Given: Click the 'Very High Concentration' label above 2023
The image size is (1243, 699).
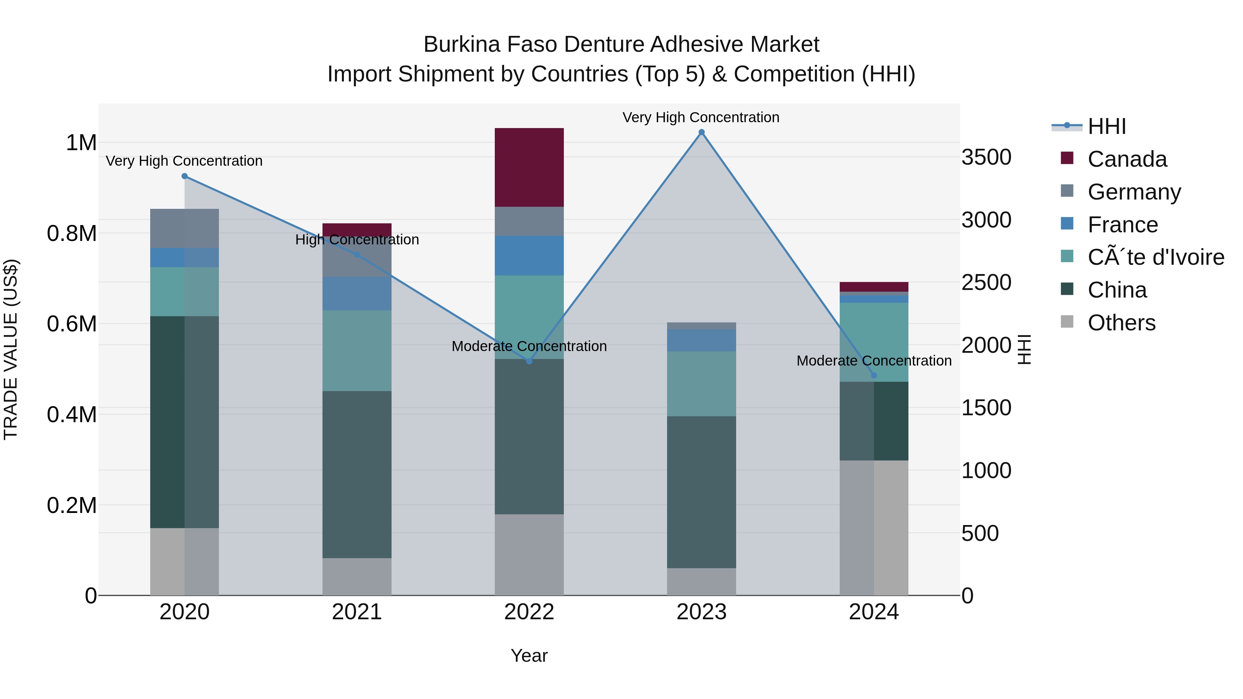Looking at the screenshot, I should point(701,118).
